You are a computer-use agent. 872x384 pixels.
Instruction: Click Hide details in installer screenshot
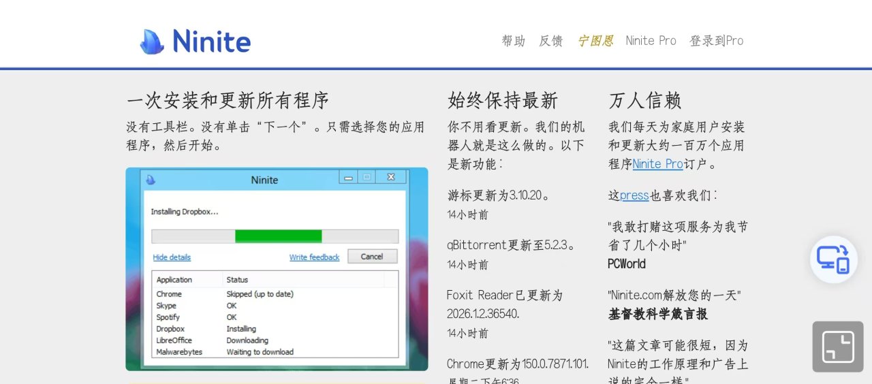[172, 257]
